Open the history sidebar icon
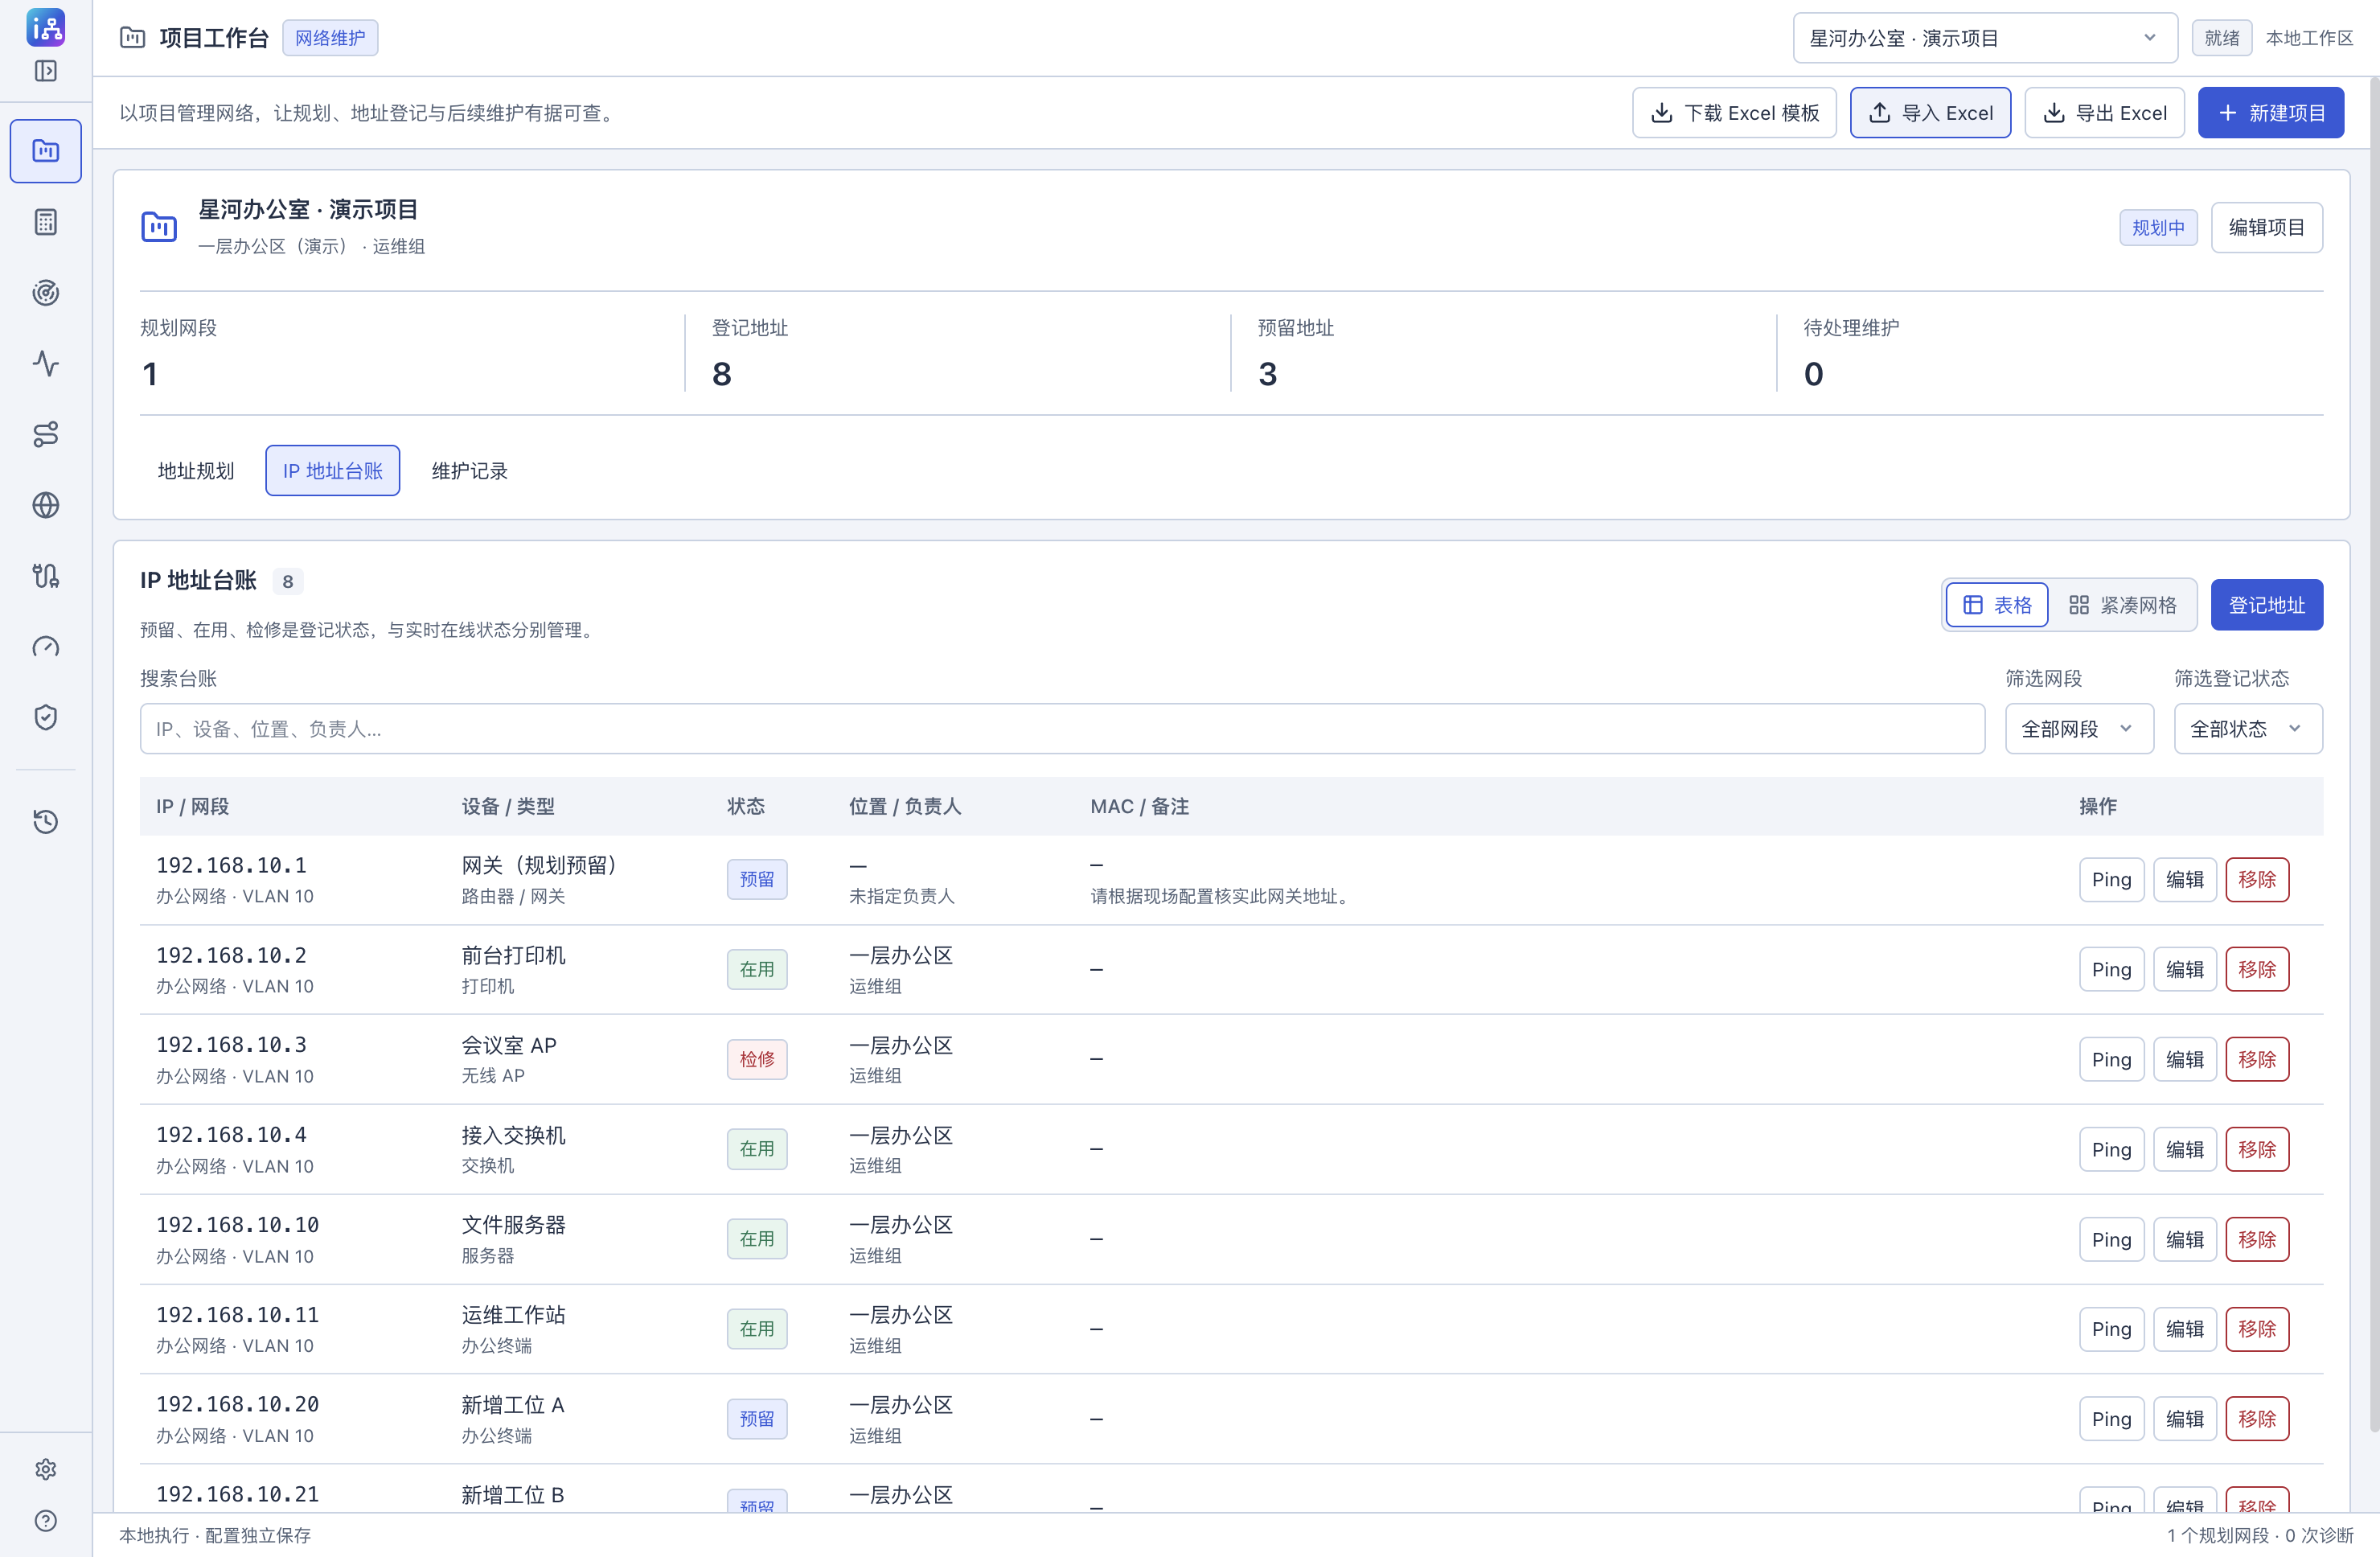 (x=46, y=822)
